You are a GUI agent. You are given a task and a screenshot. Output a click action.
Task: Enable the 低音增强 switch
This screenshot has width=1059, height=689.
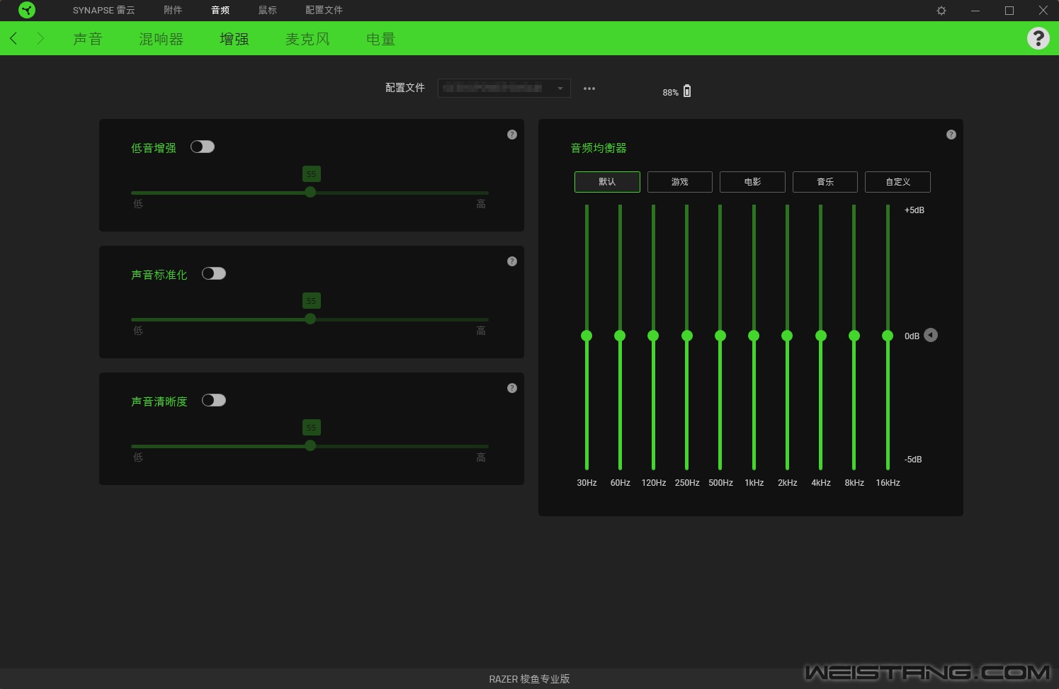(x=203, y=146)
